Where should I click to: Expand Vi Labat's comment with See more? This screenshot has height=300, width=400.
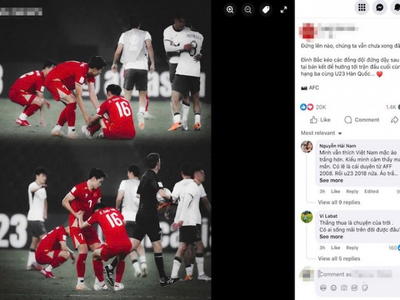point(331,237)
